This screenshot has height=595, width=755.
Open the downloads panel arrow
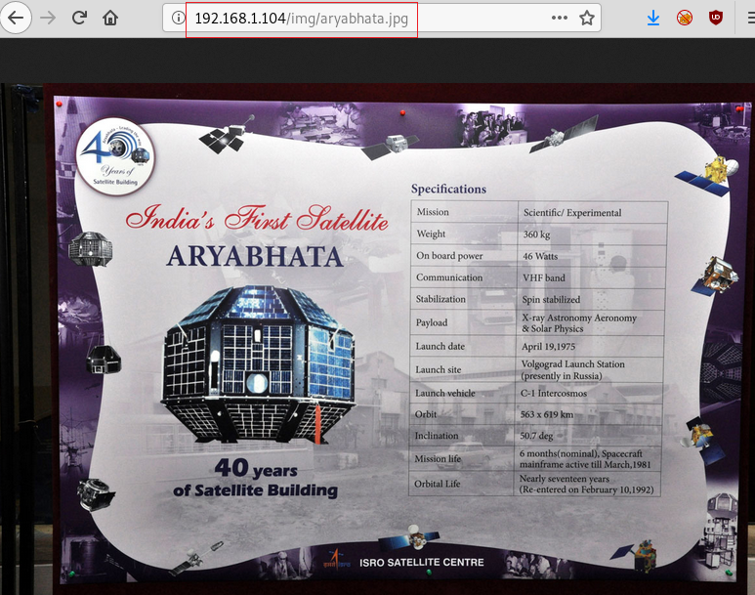point(652,18)
